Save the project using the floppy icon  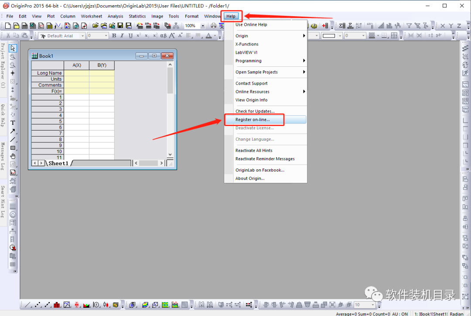pos(120,26)
